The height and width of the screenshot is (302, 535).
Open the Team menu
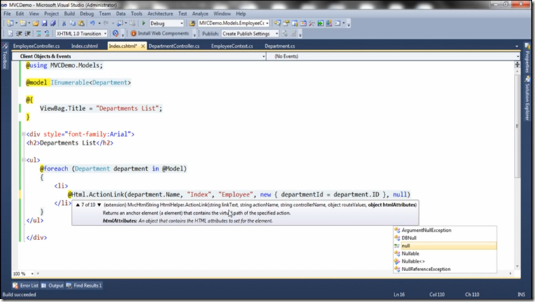pyautogui.click(x=105, y=13)
